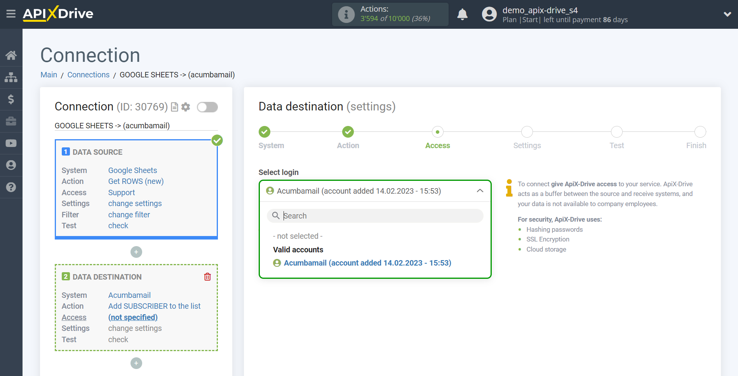
Task: Open the Connections breadcrumb link
Action: click(89, 75)
